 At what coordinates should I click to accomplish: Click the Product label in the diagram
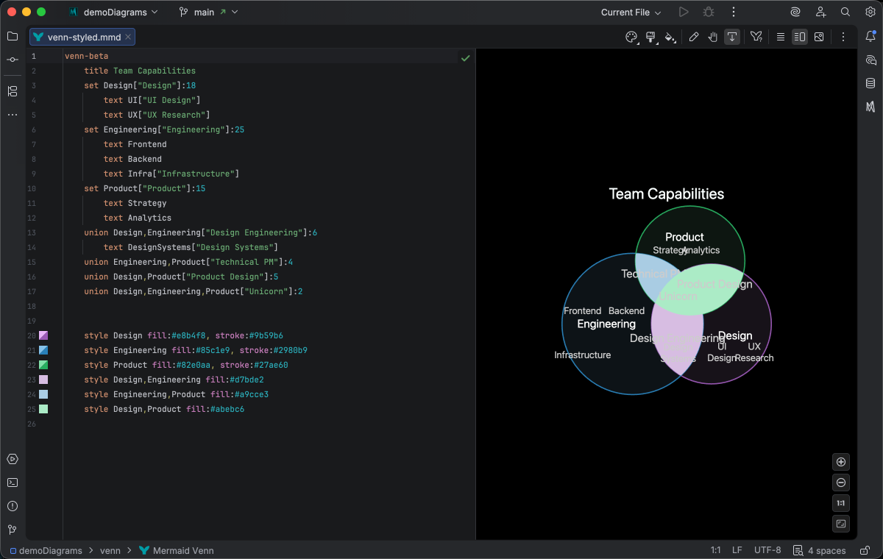pos(684,237)
